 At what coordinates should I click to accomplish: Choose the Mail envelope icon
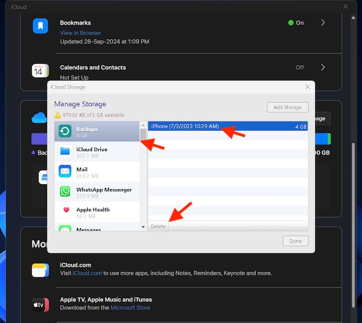tap(66, 171)
